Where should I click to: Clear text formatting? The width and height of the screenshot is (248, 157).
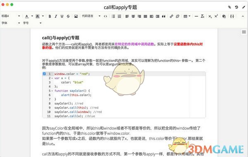coord(203,16)
